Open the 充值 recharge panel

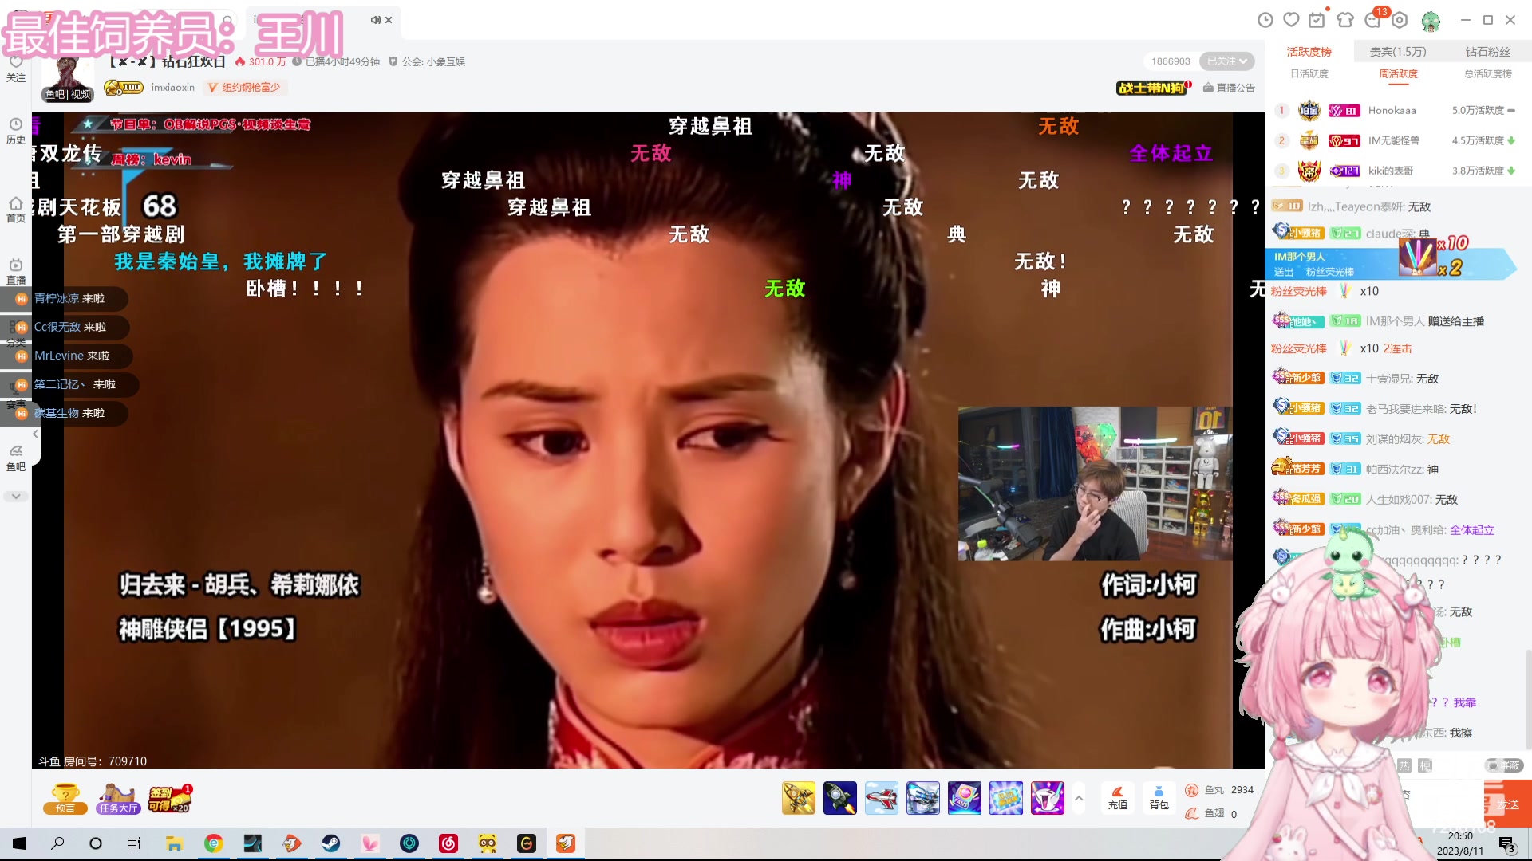1117,798
